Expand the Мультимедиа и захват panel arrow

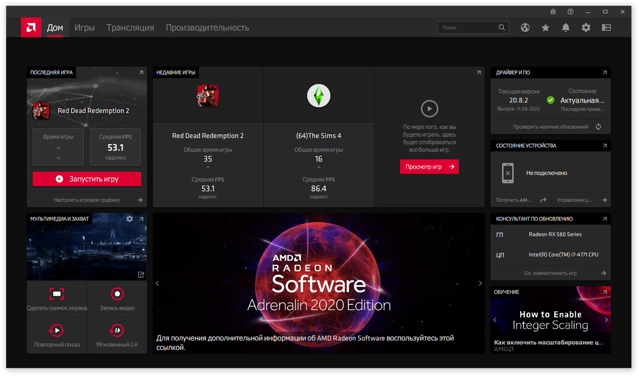pos(141,219)
